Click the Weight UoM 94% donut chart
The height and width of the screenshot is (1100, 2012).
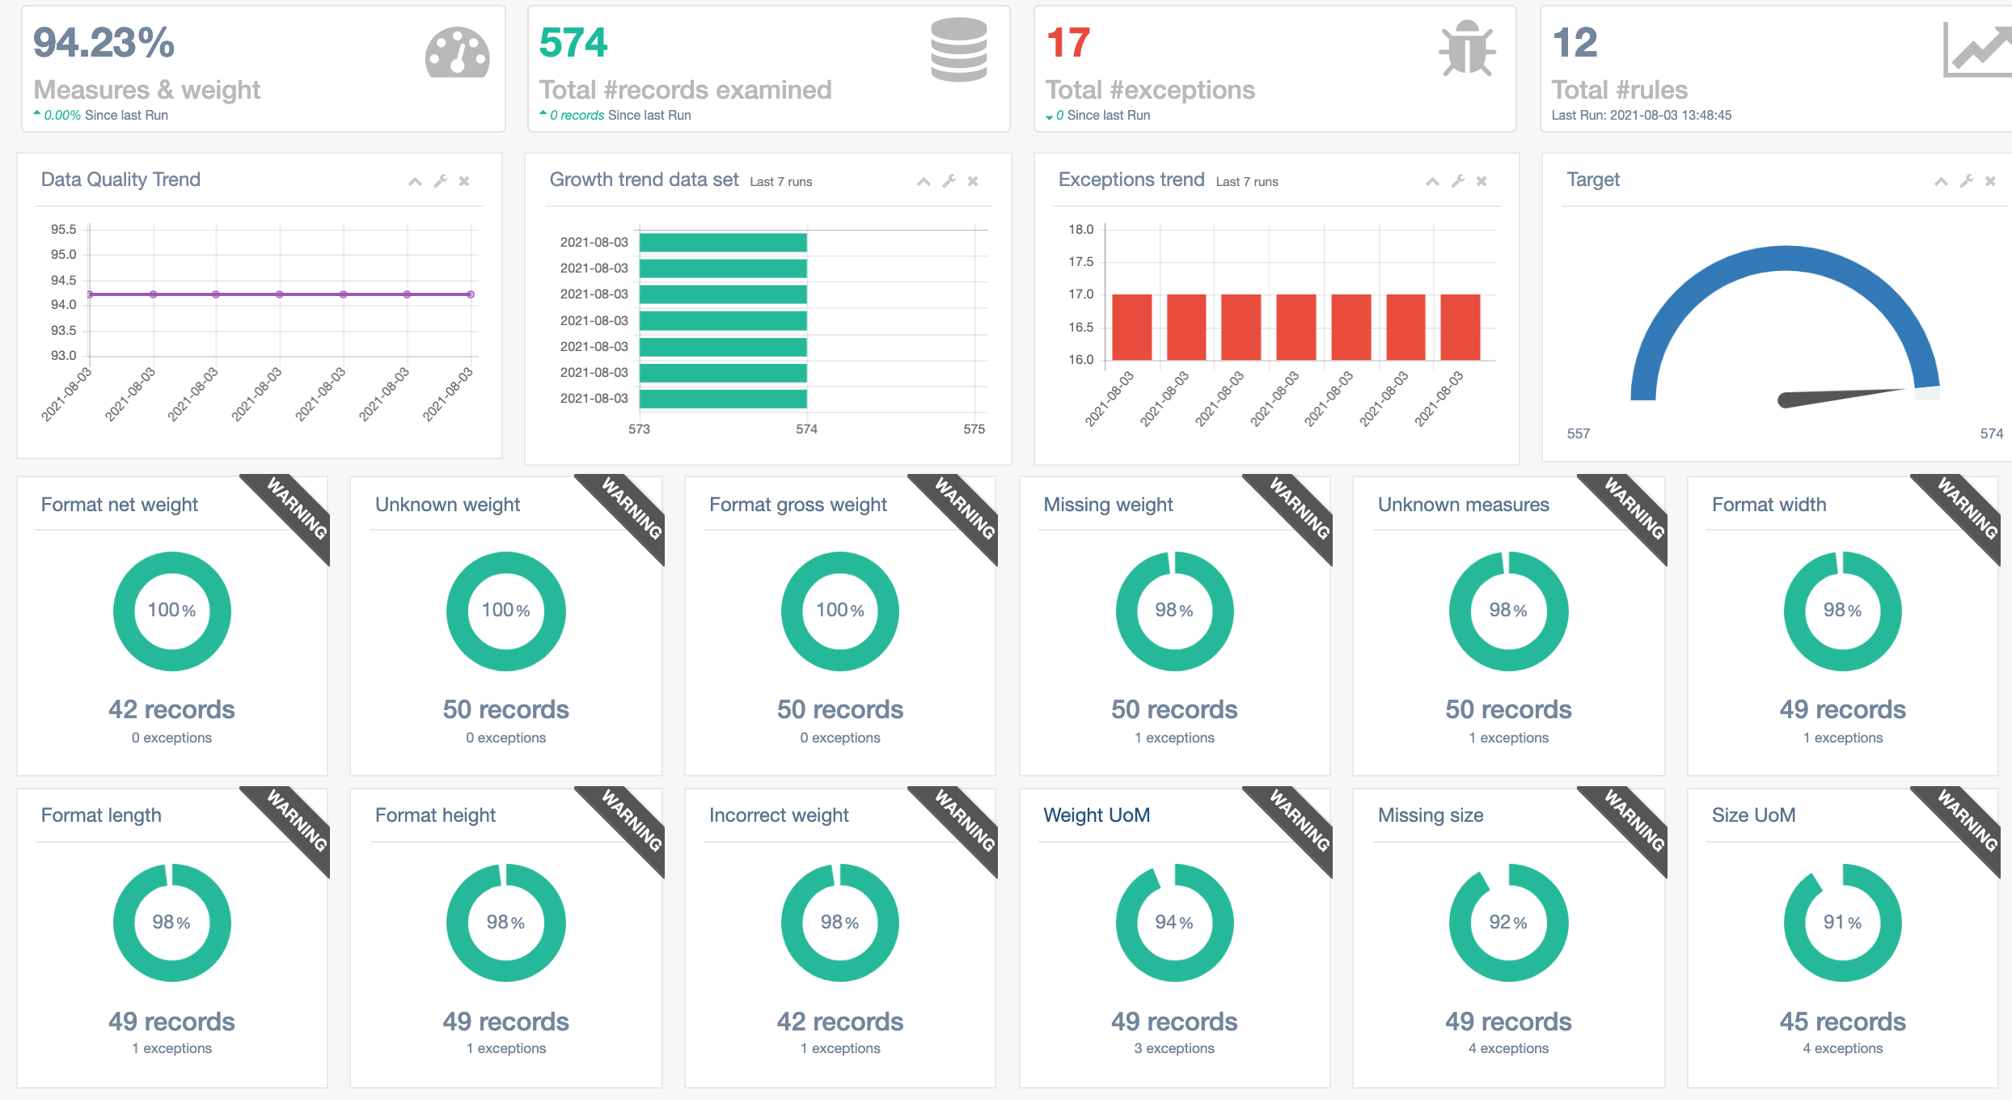point(1174,922)
